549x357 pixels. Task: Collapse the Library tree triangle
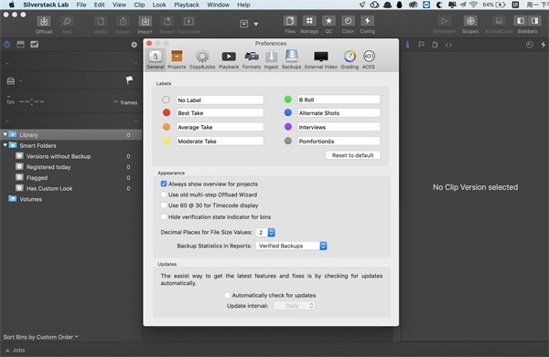point(5,134)
